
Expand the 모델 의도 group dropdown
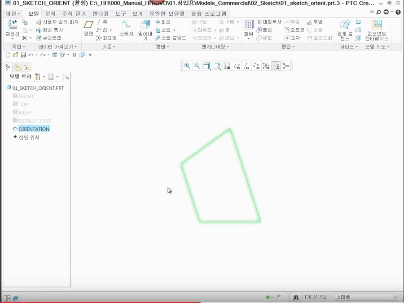coord(378,47)
